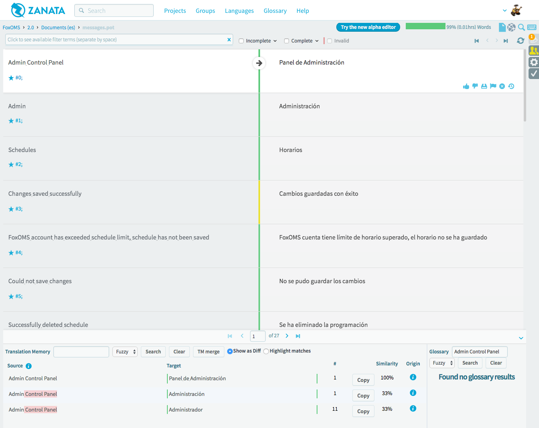Open the Glossary menu

coord(275,11)
